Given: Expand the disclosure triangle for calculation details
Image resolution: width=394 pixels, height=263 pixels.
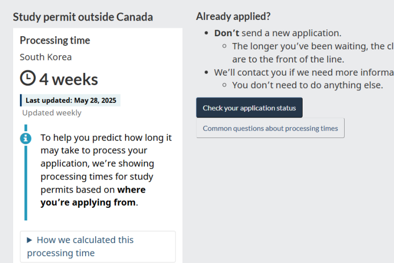Looking at the screenshot, I should point(29,240).
